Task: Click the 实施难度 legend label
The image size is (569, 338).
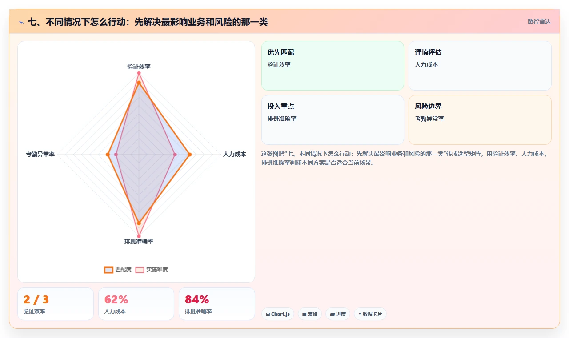Action: tap(157, 270)
